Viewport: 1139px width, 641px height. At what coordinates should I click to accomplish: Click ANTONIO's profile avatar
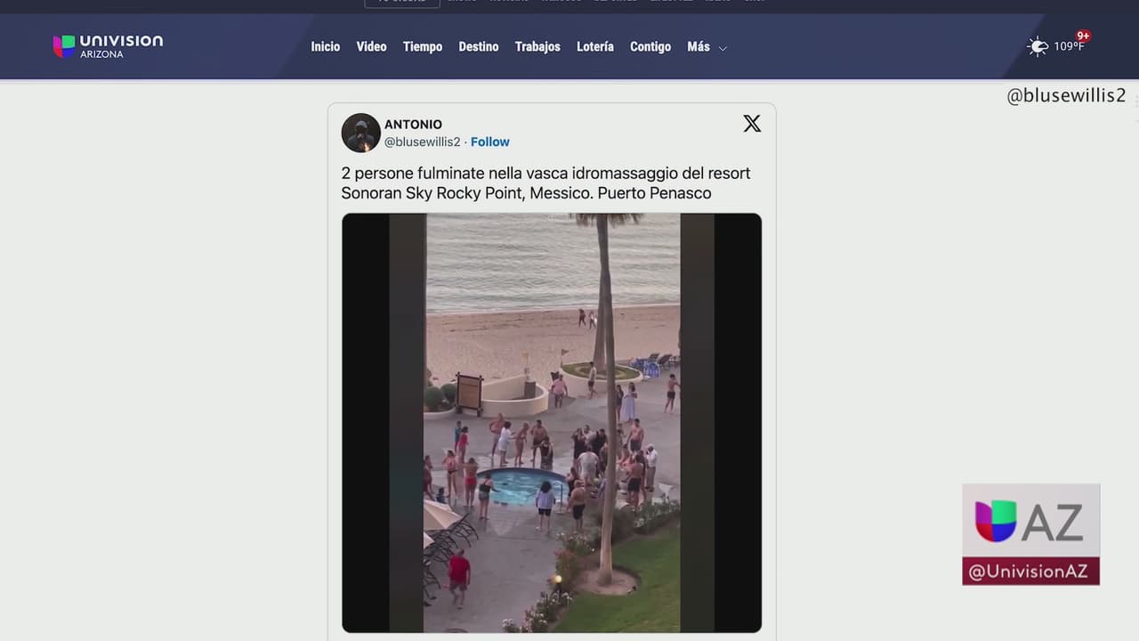point(360,133)
